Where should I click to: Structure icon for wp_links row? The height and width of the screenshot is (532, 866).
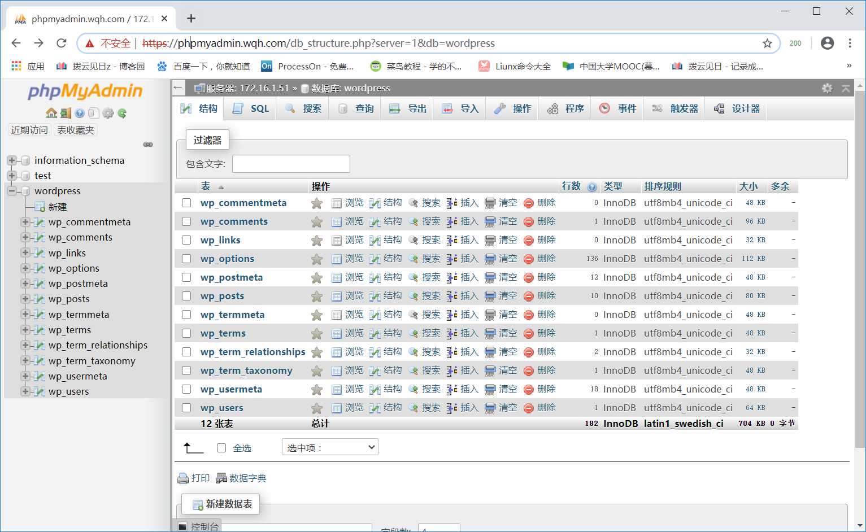375,241
